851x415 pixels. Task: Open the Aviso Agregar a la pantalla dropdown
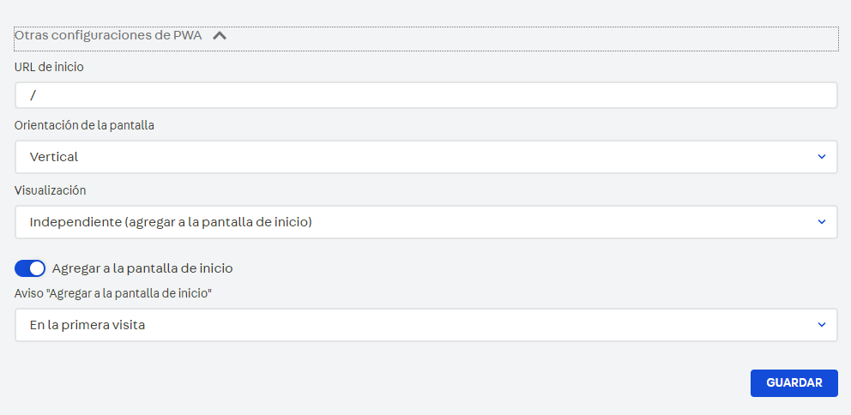(x=425, y=325)
